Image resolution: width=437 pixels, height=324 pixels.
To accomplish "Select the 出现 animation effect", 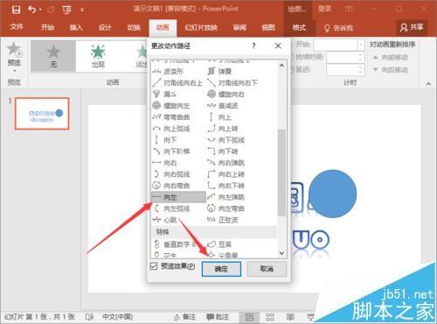I will pyautogui.click(x=98, y=56).
